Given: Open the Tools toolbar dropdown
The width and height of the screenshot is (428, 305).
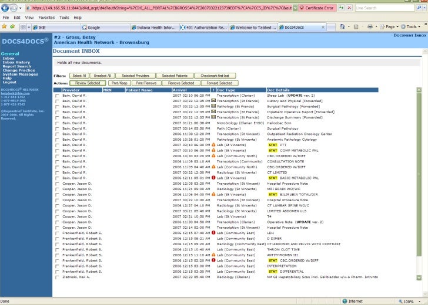Looking at the screenshot, I should [x=411, y=27].
